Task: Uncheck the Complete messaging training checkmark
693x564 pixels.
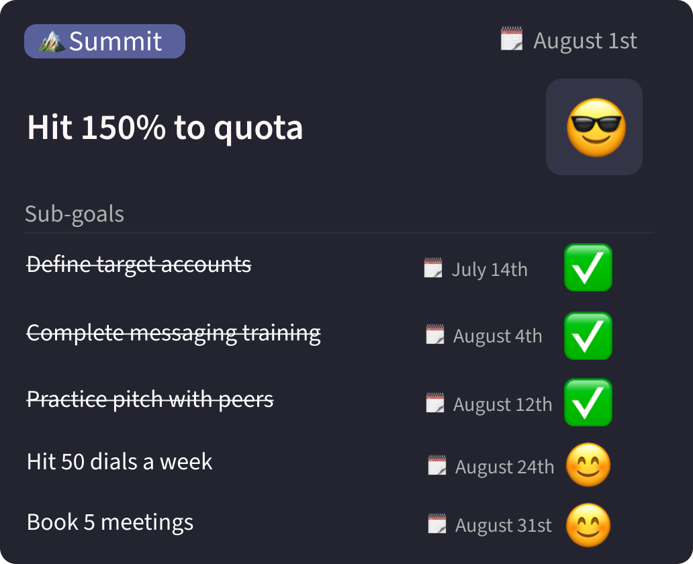Action: 588,335
